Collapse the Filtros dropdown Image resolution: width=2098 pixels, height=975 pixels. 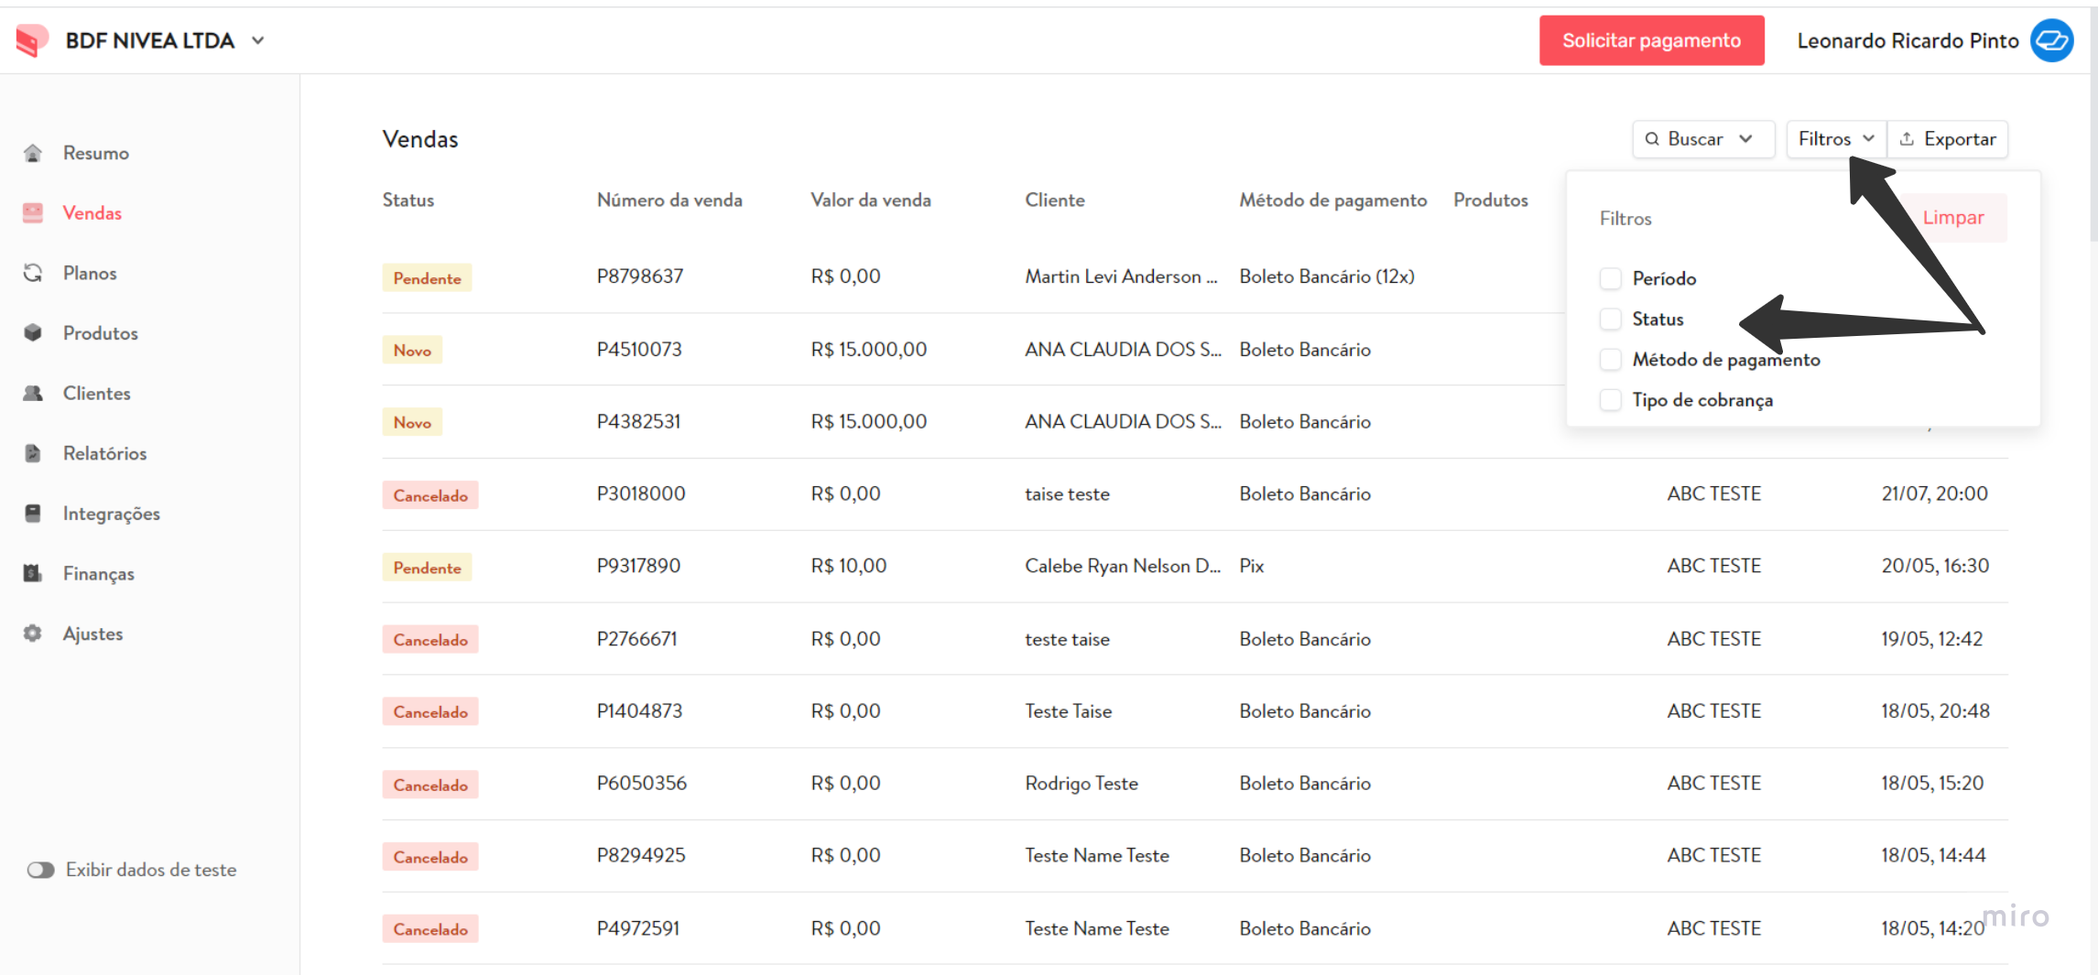[1835, 139]
